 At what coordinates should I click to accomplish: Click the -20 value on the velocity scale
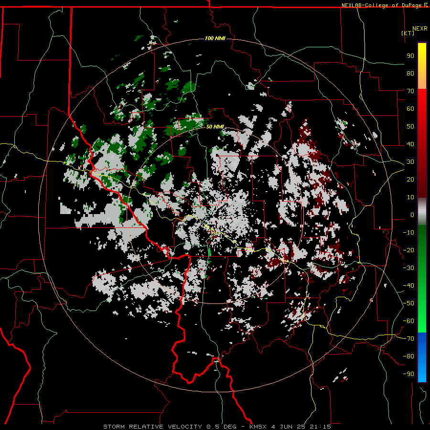[408, 250]
